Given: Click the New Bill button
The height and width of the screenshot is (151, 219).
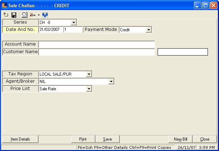Looking at the screenshot, I should [180, 139].
